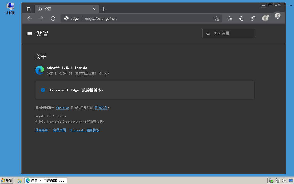294x184 pixels.
Task: Open the 使用条款 link
Action: 42,130
